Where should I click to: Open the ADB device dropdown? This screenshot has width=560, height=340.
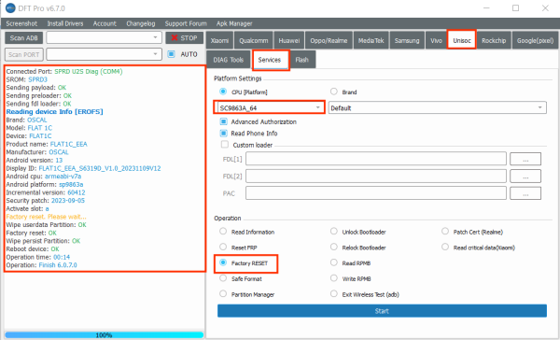coord(104,37)
